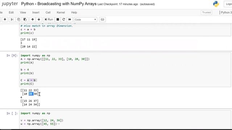The image size is (232, 130).
Task: Click inside the In [9] code cell
Action: click(x=125, y=70)
